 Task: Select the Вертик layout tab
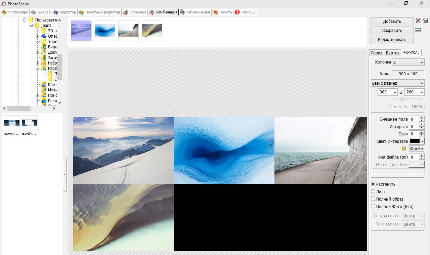pos(392,53)
